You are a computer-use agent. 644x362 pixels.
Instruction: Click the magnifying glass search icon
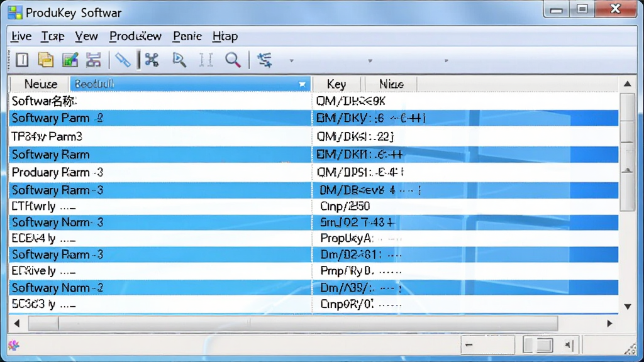pos(233,60)
